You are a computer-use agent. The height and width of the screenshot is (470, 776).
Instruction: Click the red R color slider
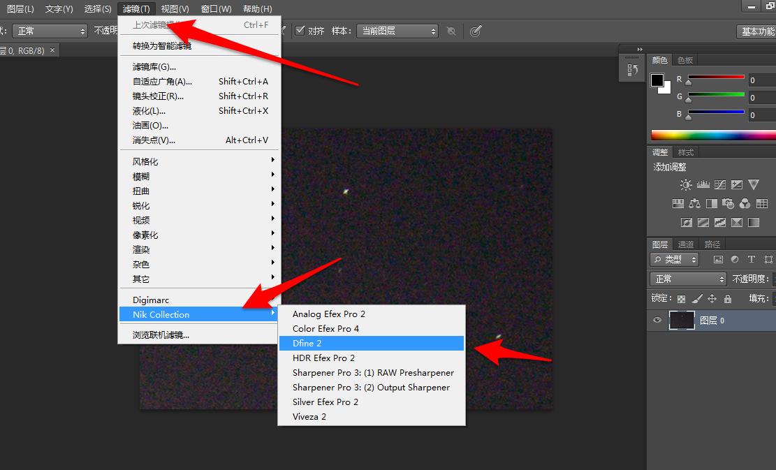pyautogui.click(x=716, y=78)
